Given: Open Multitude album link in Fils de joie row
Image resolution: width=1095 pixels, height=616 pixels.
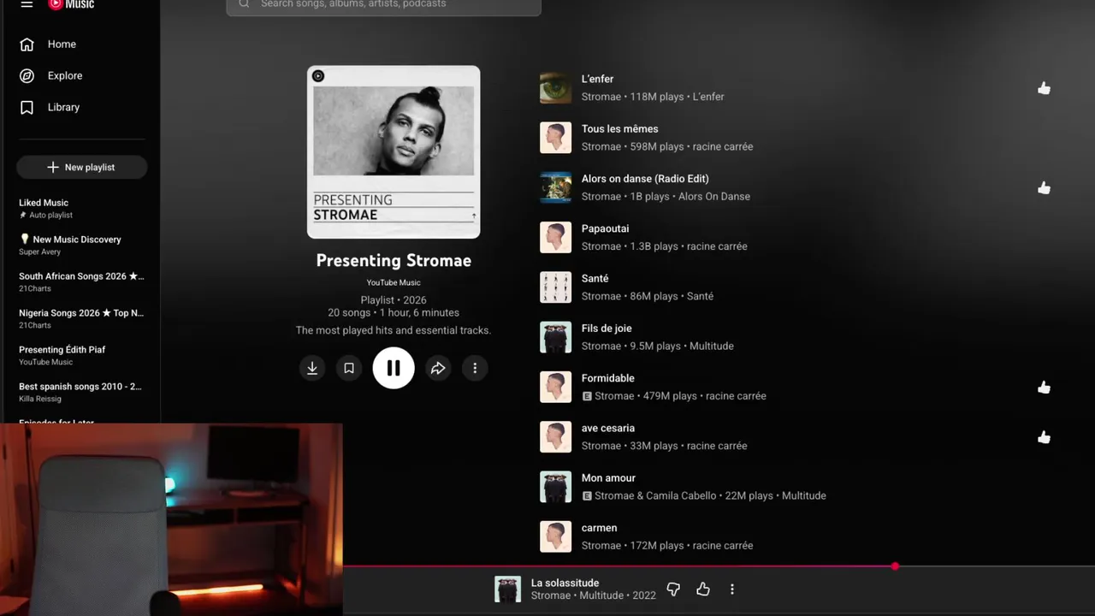Looking at the screenshot, I should 712,346.
